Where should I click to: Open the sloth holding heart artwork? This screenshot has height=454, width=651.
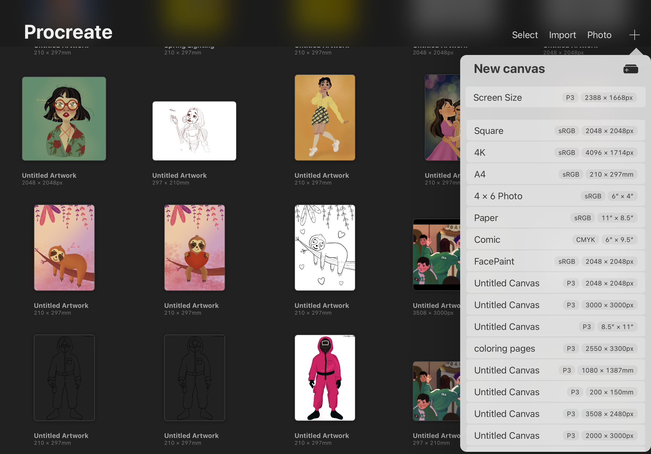194,248
